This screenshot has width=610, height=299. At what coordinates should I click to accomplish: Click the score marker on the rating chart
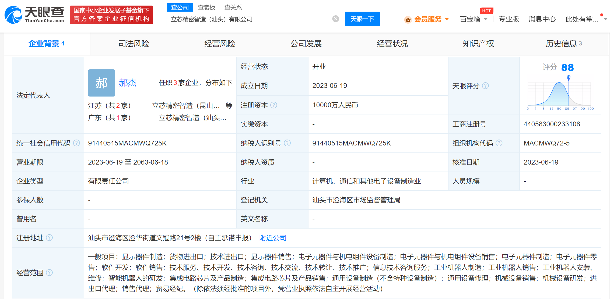[569, 77]
